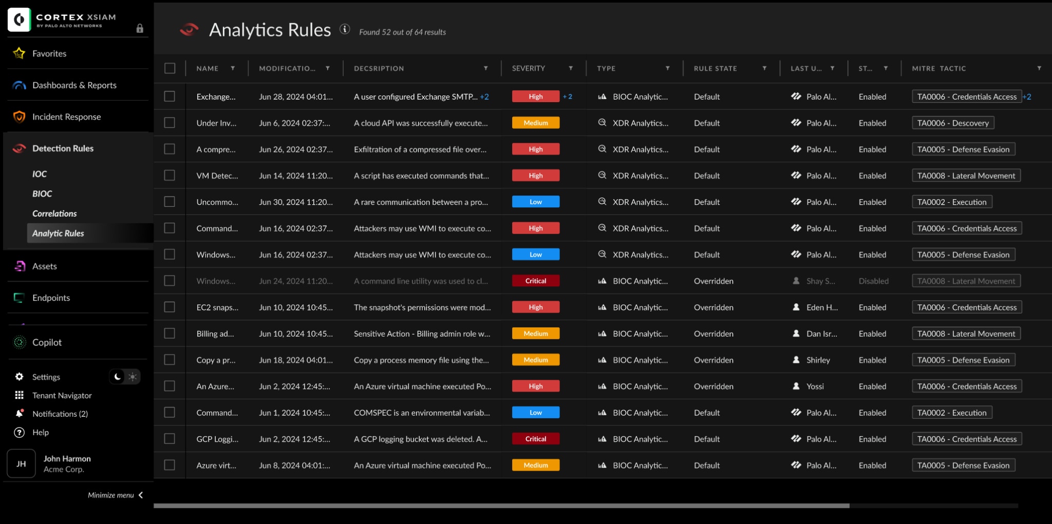
Task: Click BIOC type icon in Exchange row
Action: [x=602, y=96]
